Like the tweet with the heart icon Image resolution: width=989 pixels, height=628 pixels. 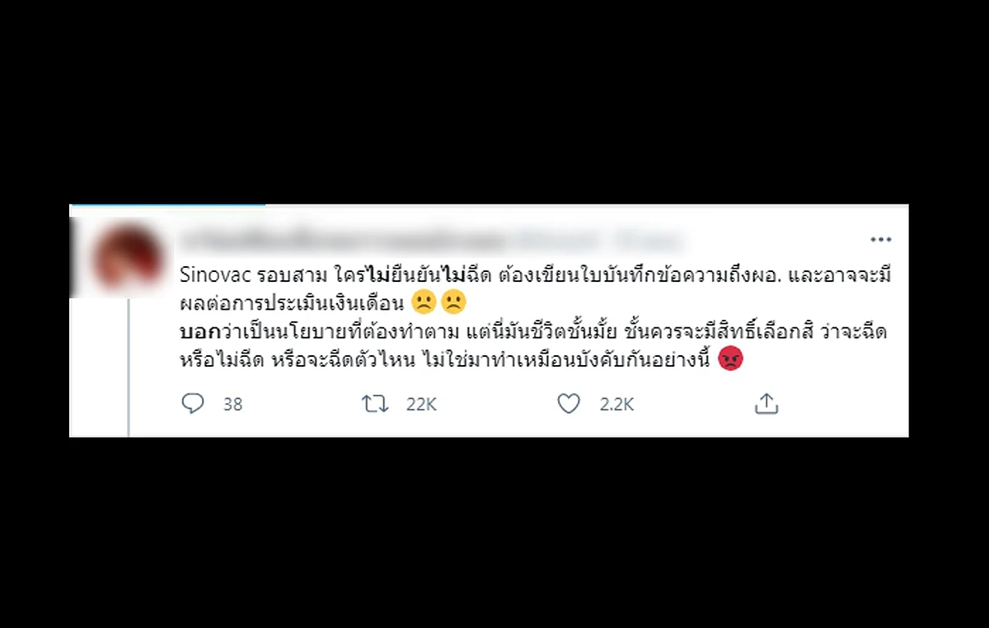(569, 404)
